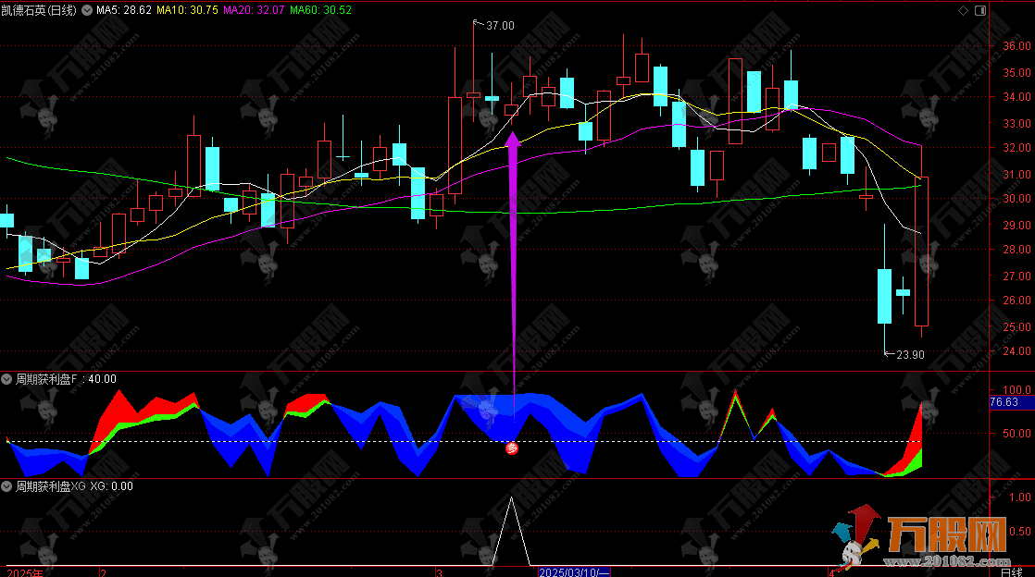Click the diamond icon at top right

point(963,10)
